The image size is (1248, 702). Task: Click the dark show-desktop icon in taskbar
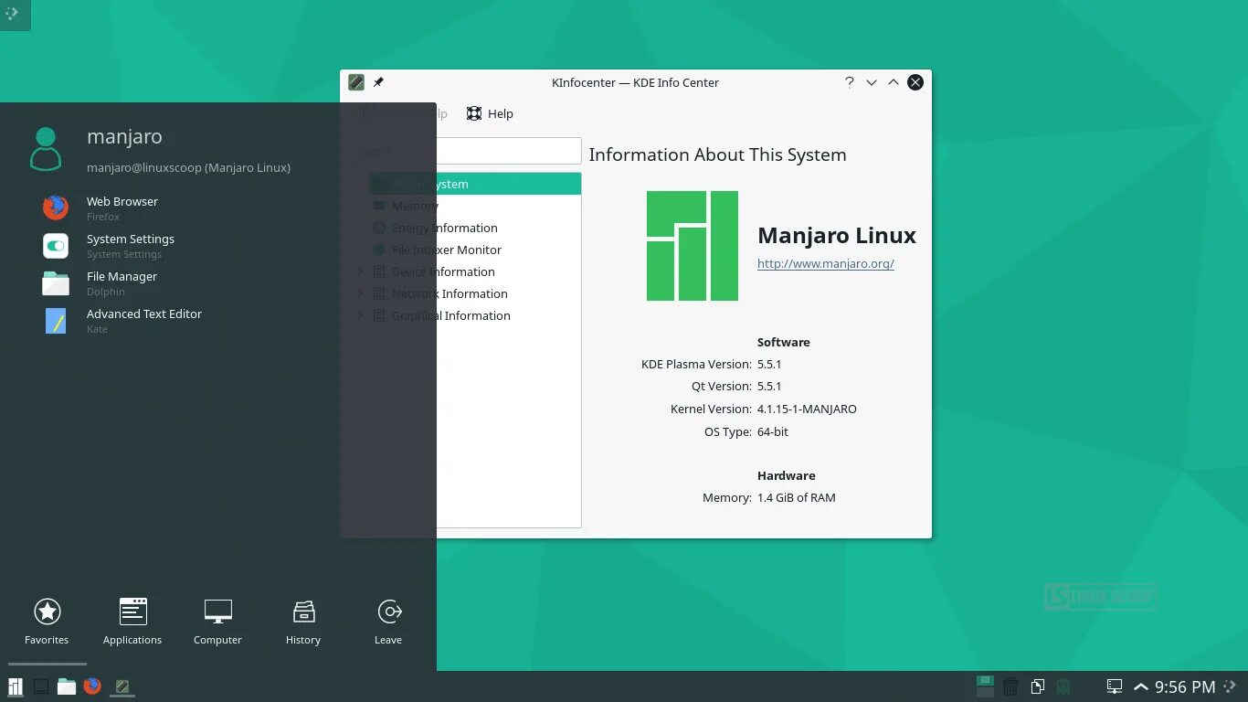[41, 686]
